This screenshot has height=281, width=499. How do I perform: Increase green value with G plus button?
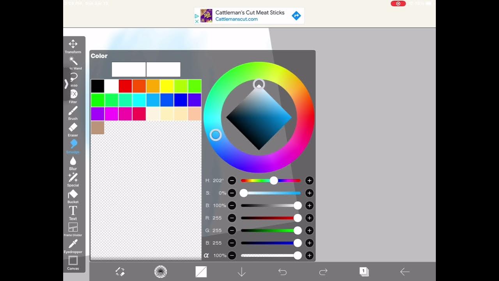pos(310,231)
